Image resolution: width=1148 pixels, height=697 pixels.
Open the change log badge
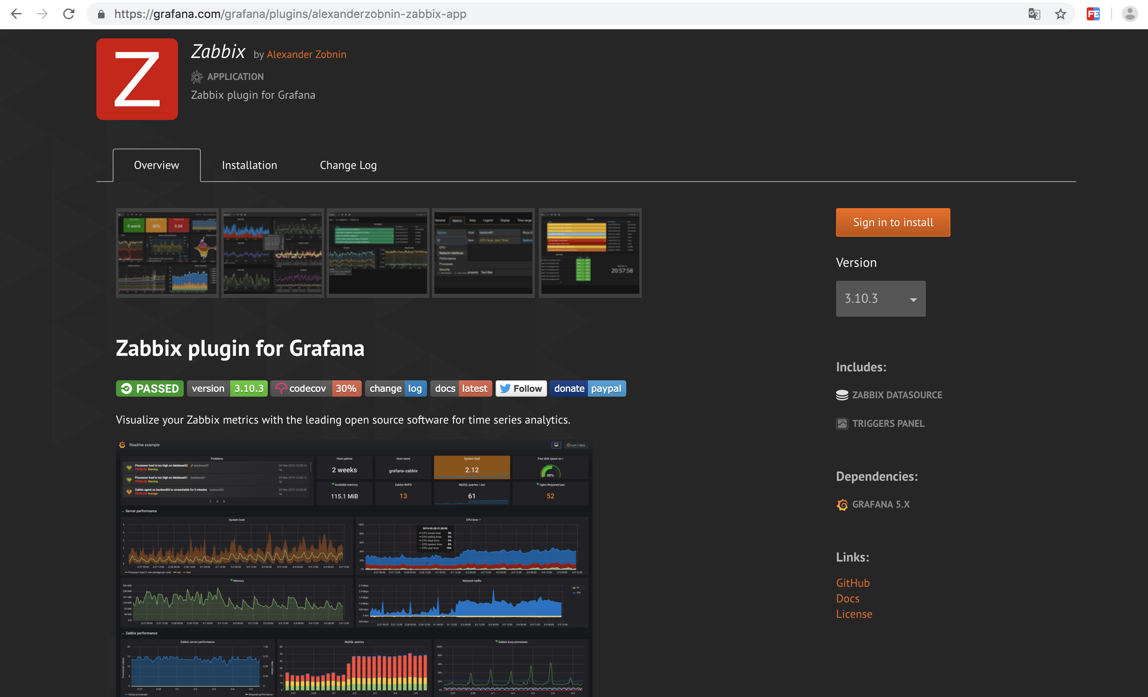[x=396, y=389]
